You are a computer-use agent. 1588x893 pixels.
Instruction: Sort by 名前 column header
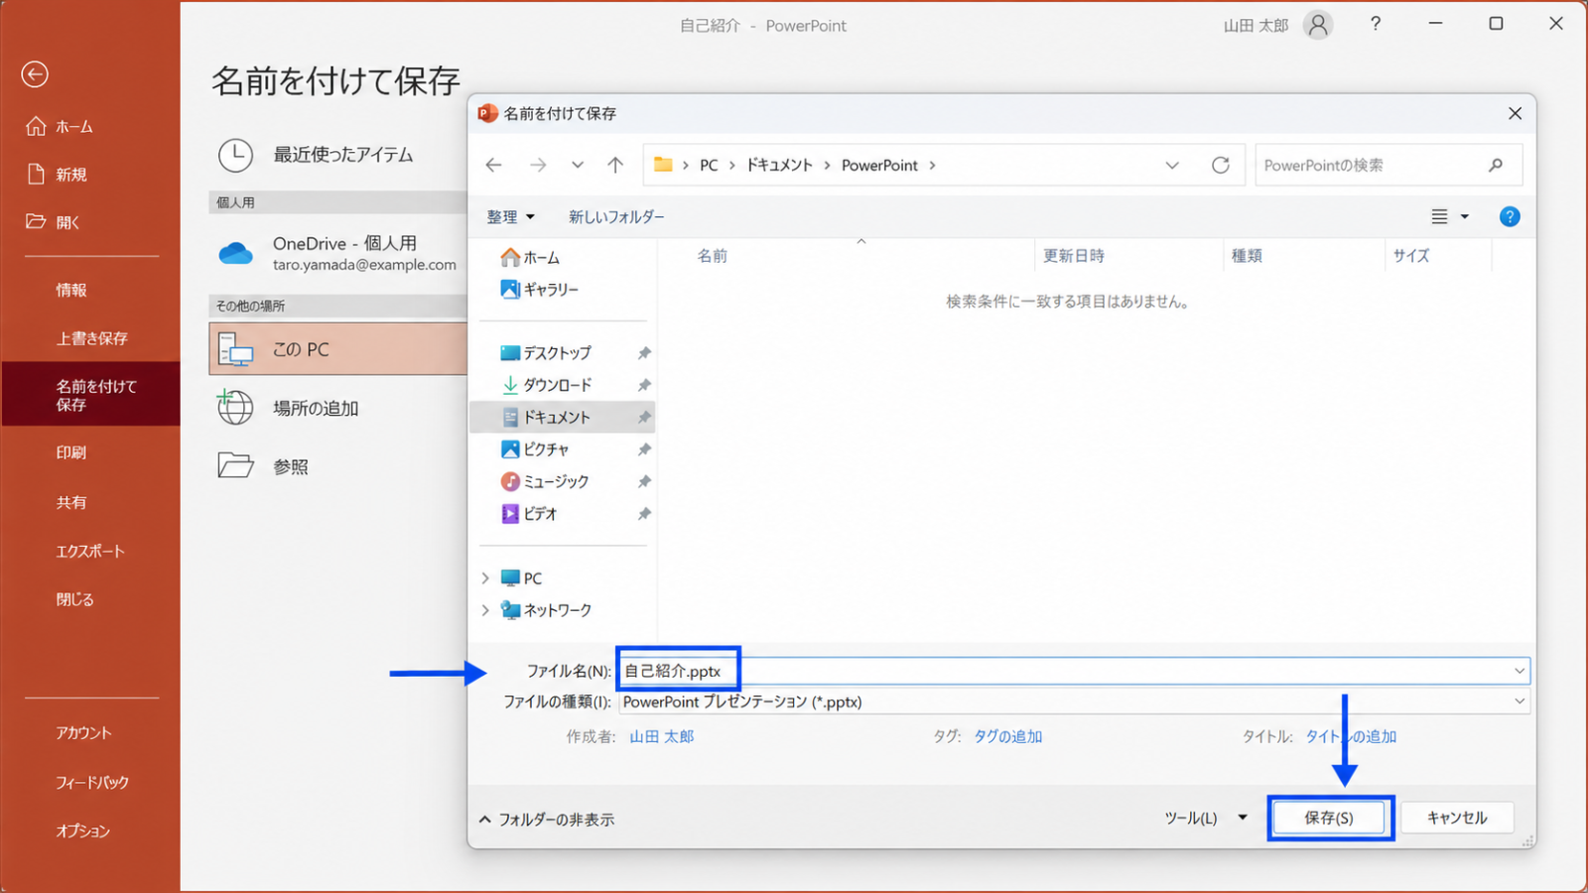(x=713, y=256)
